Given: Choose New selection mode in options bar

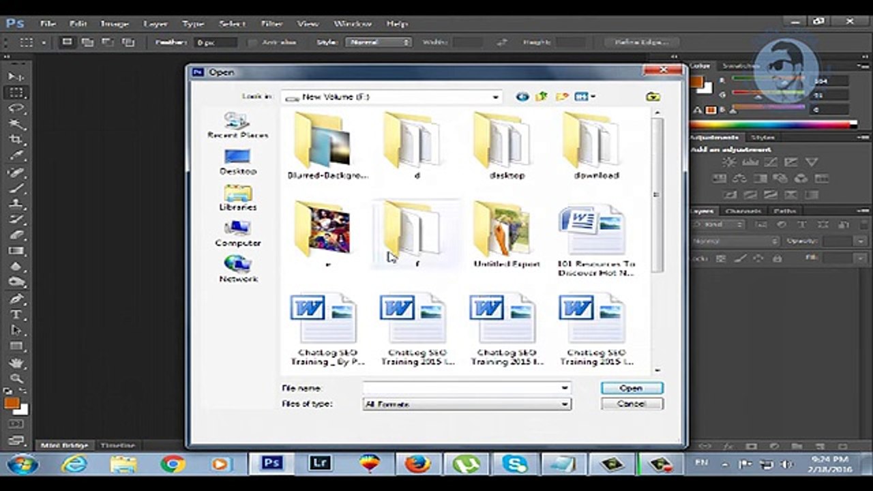Looking at the screenshot, I should [x=67, y=42].
